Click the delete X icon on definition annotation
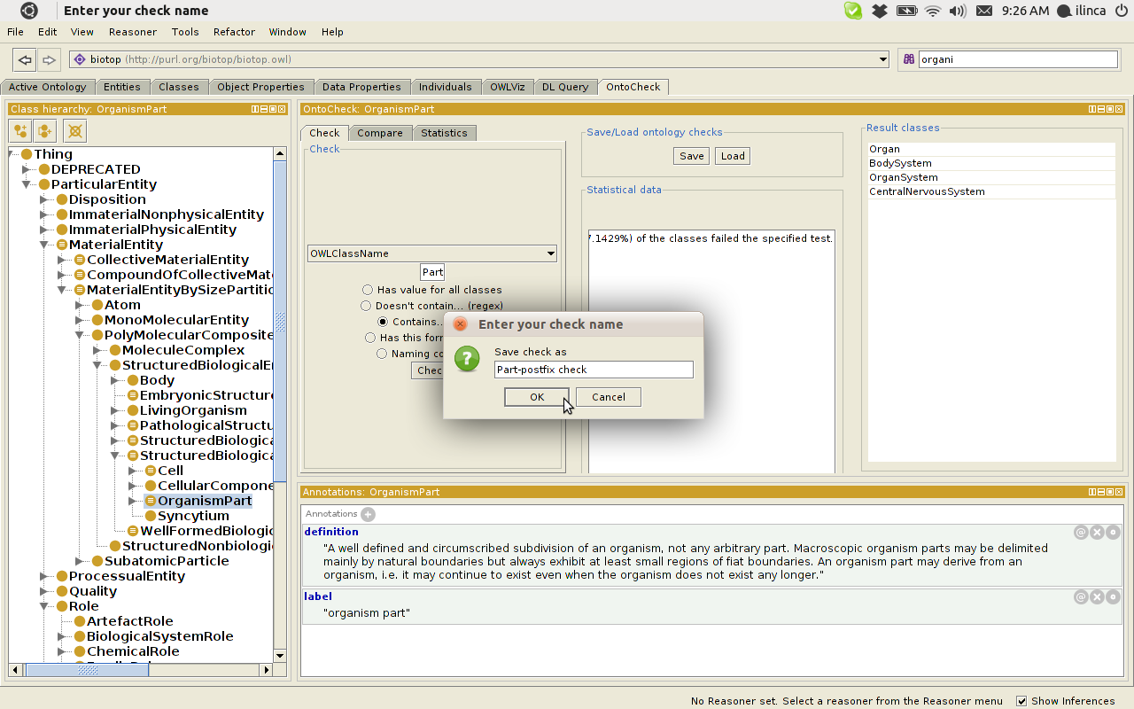1134x709 pixels. 1097,533
